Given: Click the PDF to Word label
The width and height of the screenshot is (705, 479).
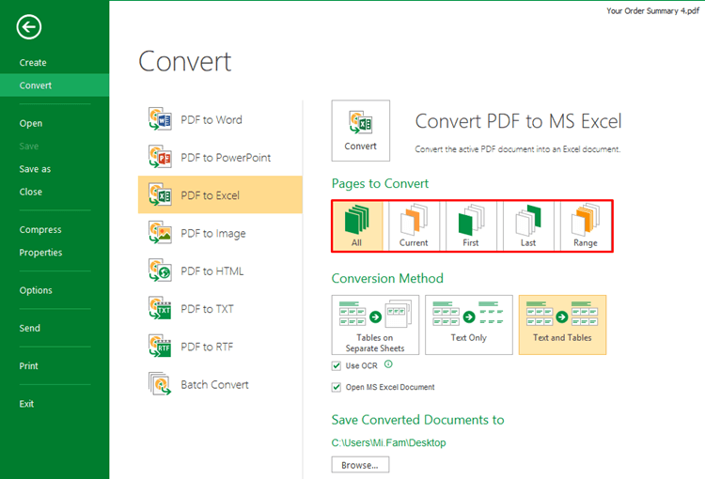Looking at the screenshot, I should pos(211,120).
